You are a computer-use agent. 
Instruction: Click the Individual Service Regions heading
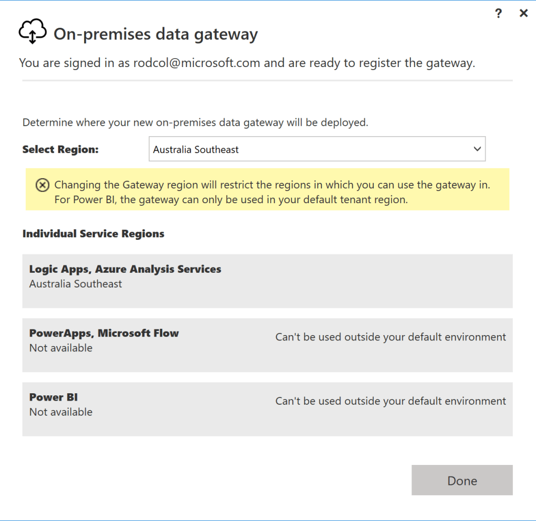tap(93, 234)
